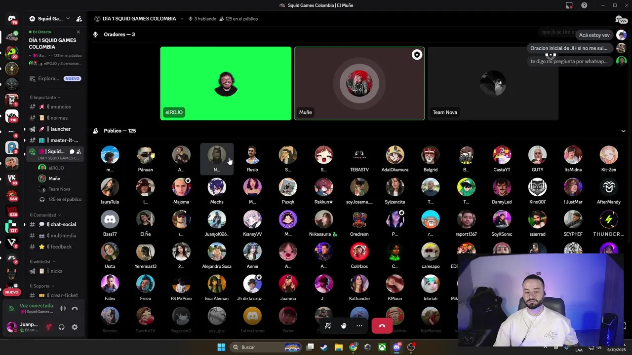Viewport: 632px width, 355px height.
Task: Select elROJO speaker tile
Action: pos(226,83)
